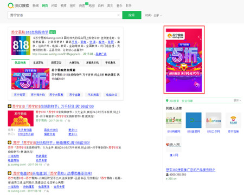Click the telephone icon beside 4000-360-360

tap(167, 174)
